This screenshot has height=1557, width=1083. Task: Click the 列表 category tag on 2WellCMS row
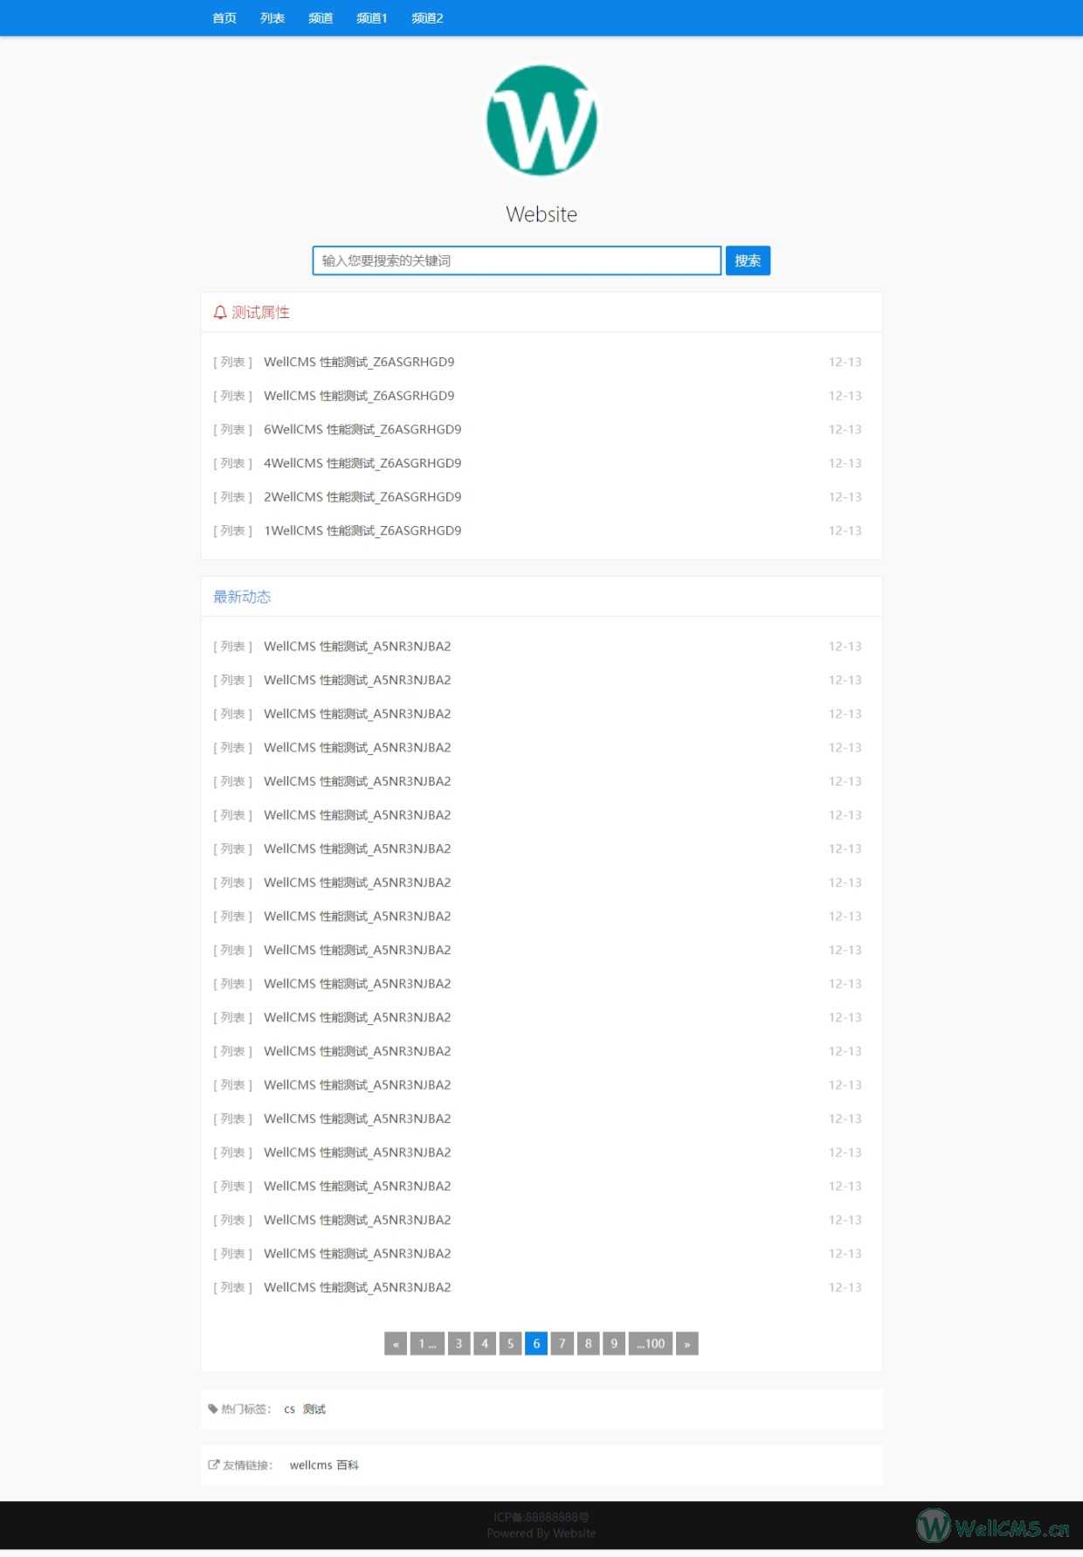(x=232, y=496)
